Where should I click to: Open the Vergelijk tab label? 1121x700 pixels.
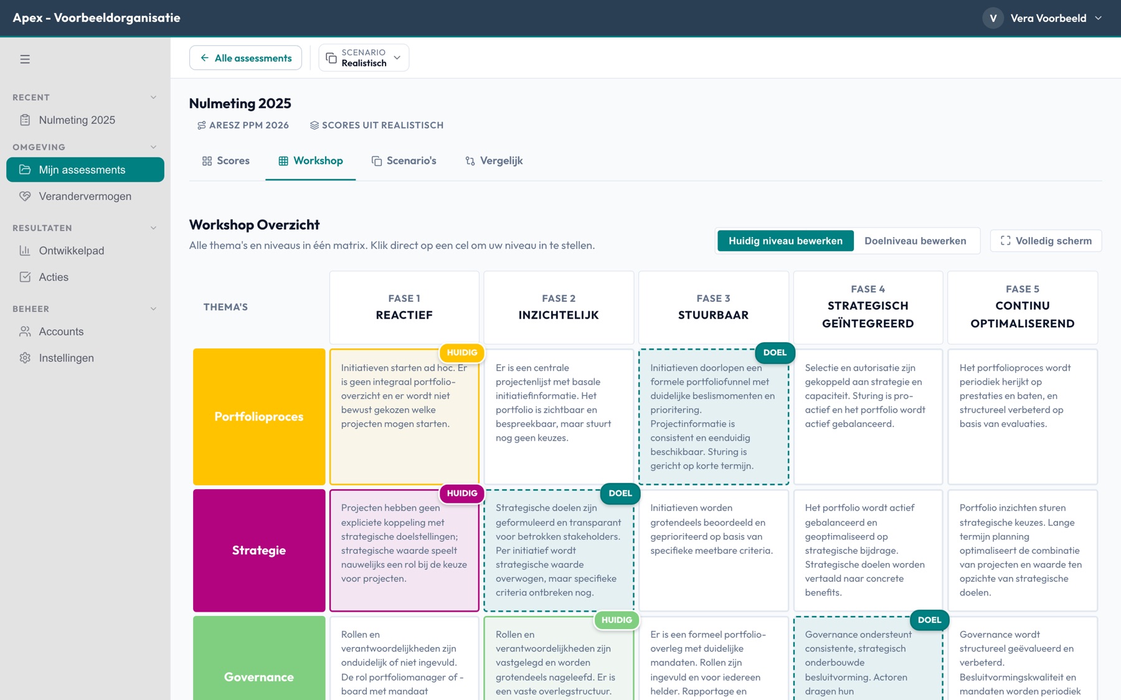(501, 161)
